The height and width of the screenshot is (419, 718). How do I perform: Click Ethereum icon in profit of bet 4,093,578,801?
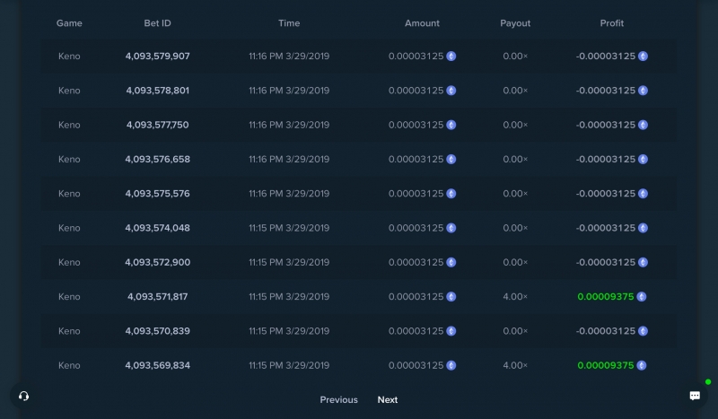[x=643, y=91]
